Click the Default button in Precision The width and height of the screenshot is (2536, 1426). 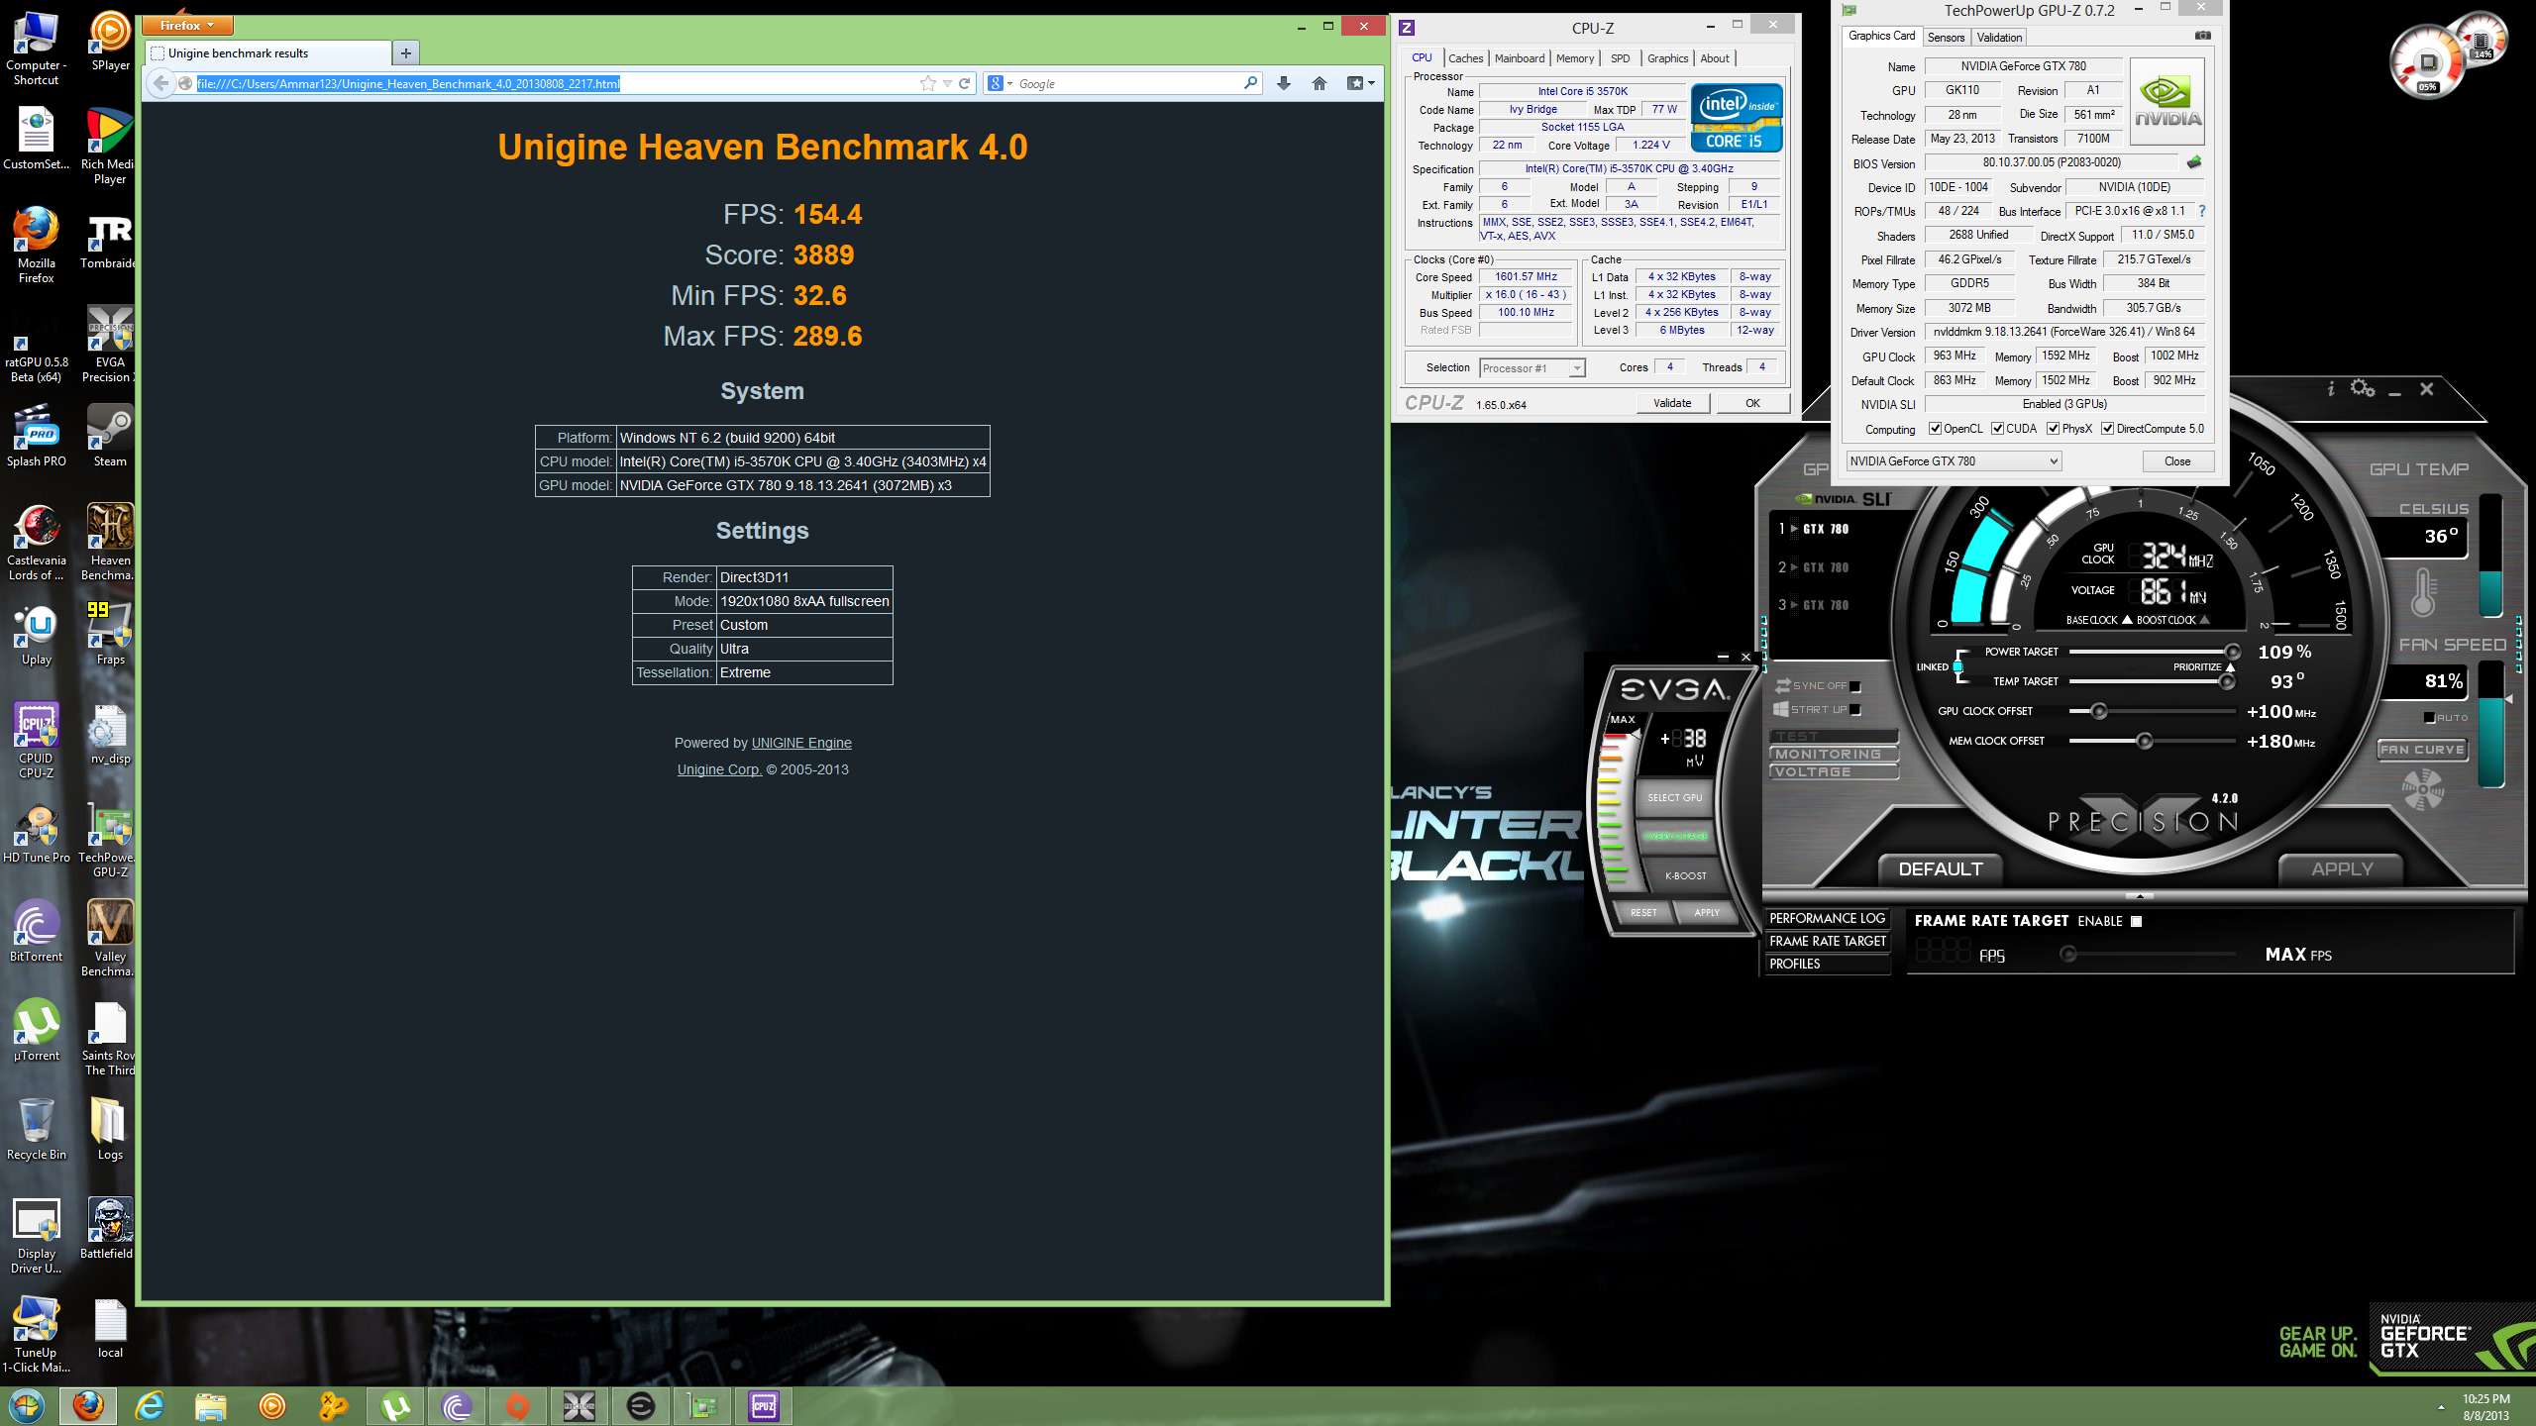(x=1941, y=869)
